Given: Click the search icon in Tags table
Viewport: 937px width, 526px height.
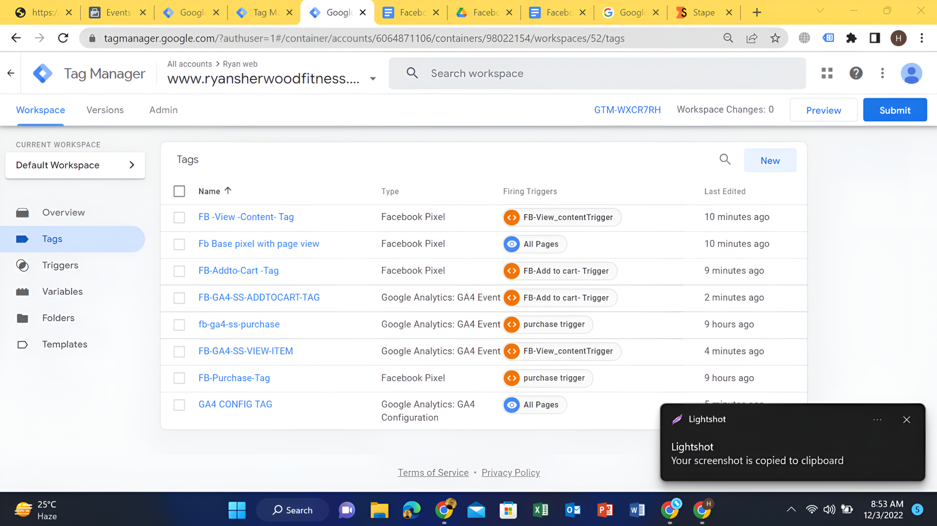Looking at the screenshot, I should click(725, 160).
